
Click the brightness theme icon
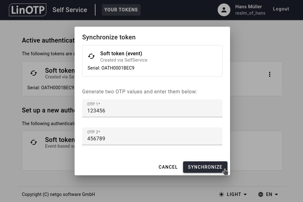pos(221,194)
